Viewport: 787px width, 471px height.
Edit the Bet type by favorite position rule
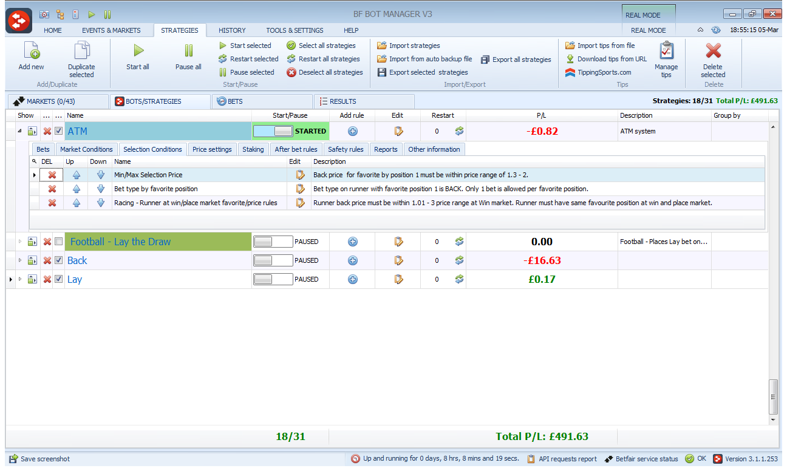tap(300, 189)
